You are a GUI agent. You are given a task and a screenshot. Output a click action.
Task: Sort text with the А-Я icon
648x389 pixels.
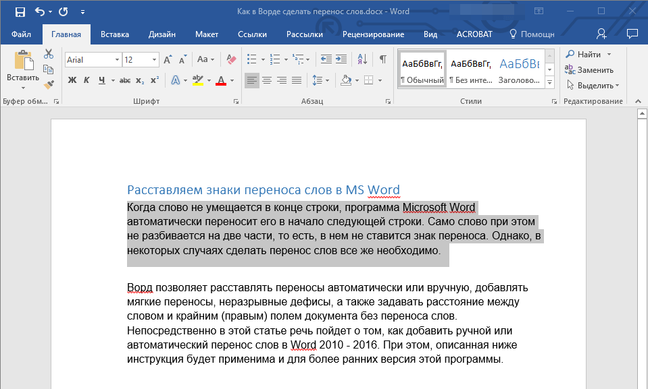362,59
